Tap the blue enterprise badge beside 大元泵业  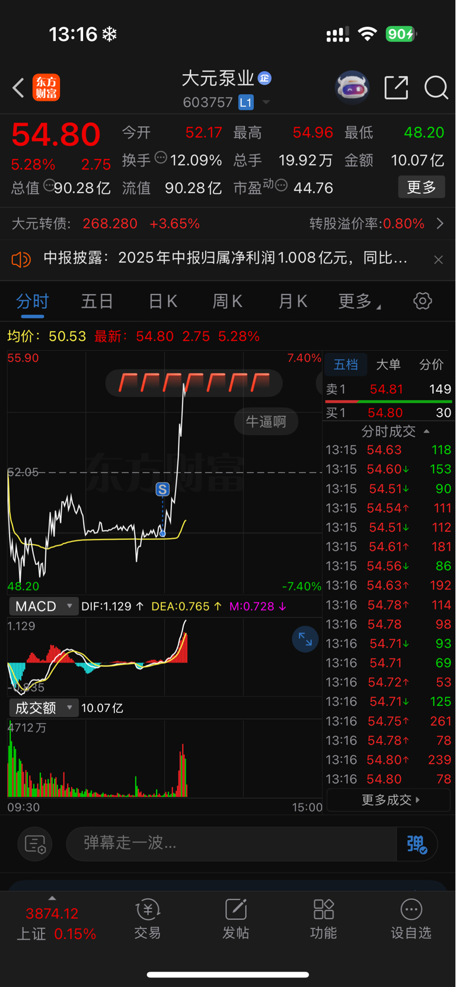click(264, 78)
